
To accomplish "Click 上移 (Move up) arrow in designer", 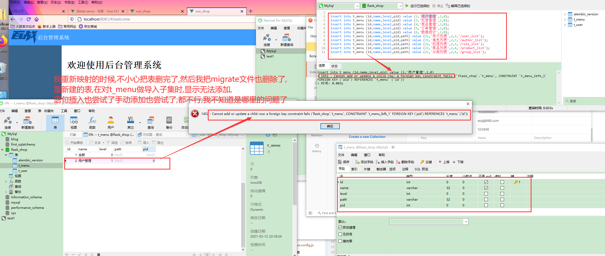I will (x=444, y=162).
